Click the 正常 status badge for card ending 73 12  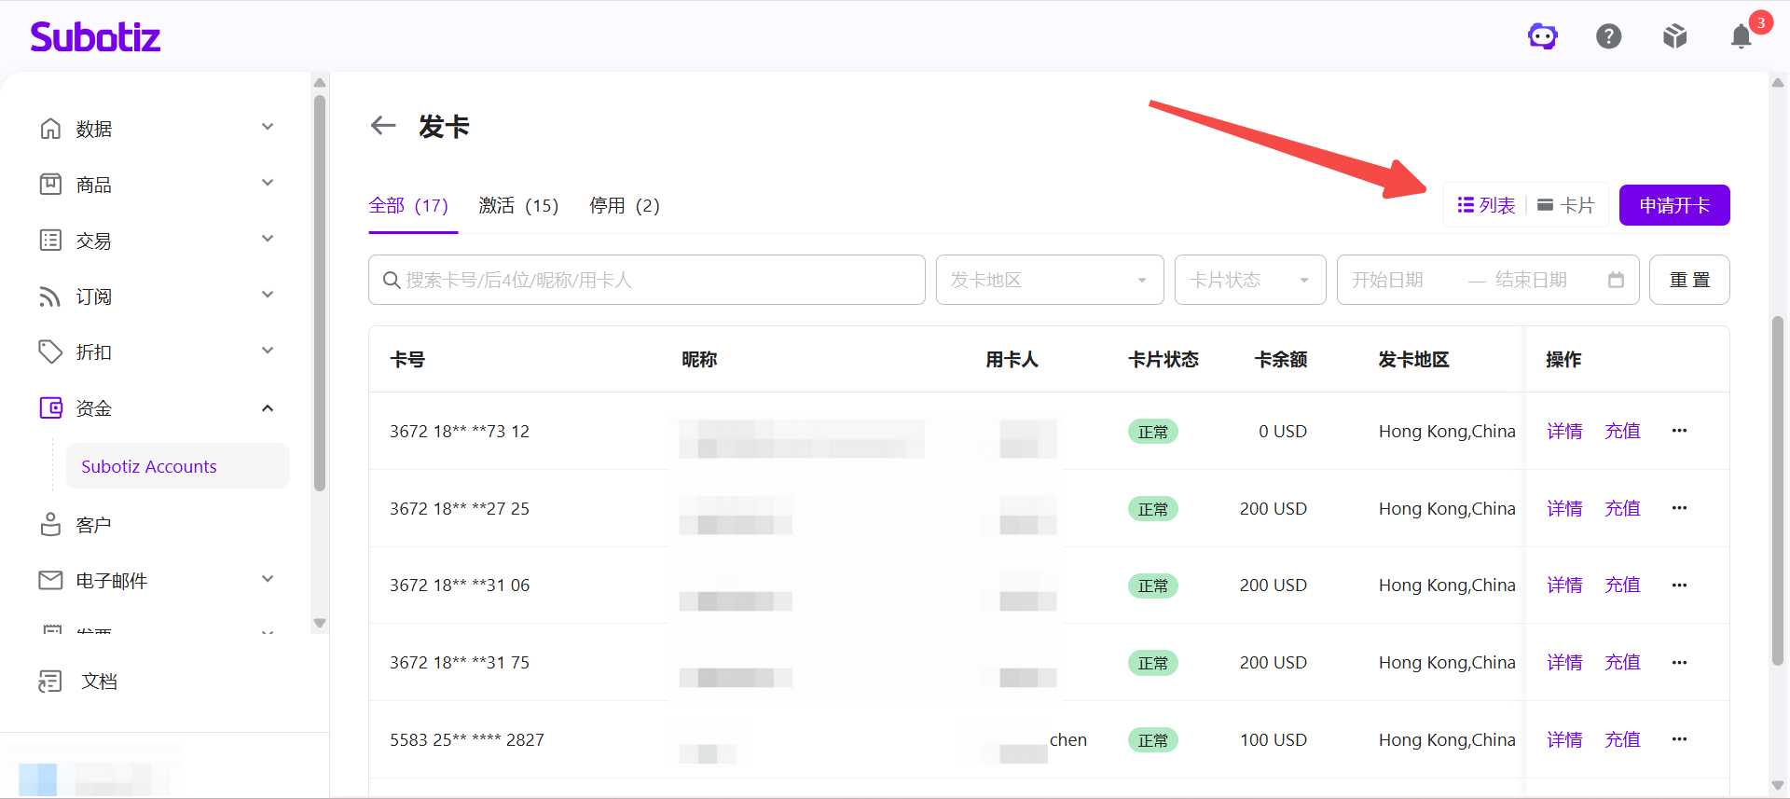click(1153, 432)
